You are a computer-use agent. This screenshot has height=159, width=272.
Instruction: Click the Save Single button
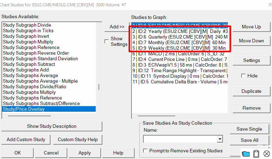click(249, 129)
